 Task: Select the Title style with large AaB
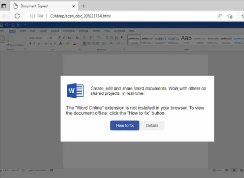click(187, 40)
